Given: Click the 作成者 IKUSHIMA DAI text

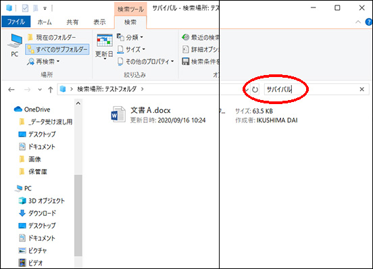Looking at the screenshot, I should [x=266, y=120].
